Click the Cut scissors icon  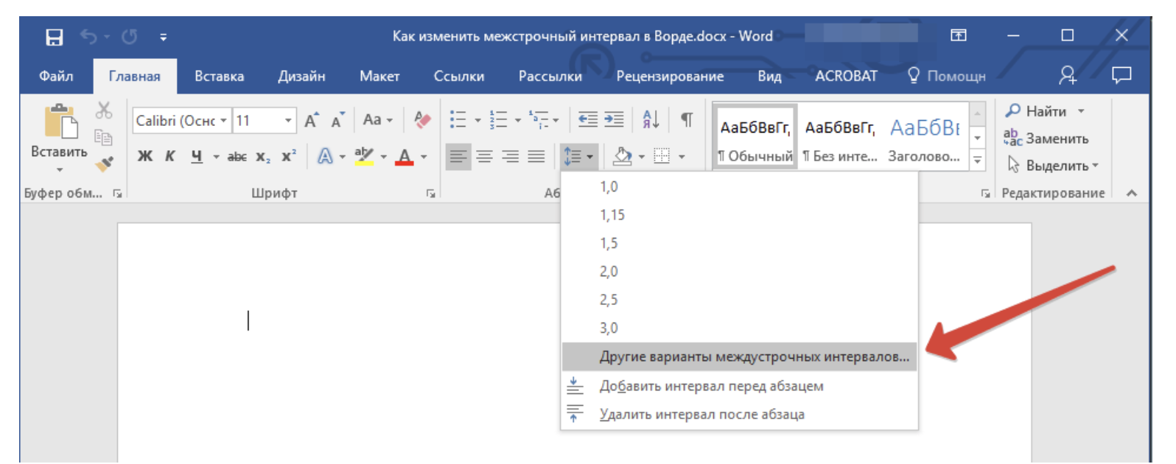104,110
